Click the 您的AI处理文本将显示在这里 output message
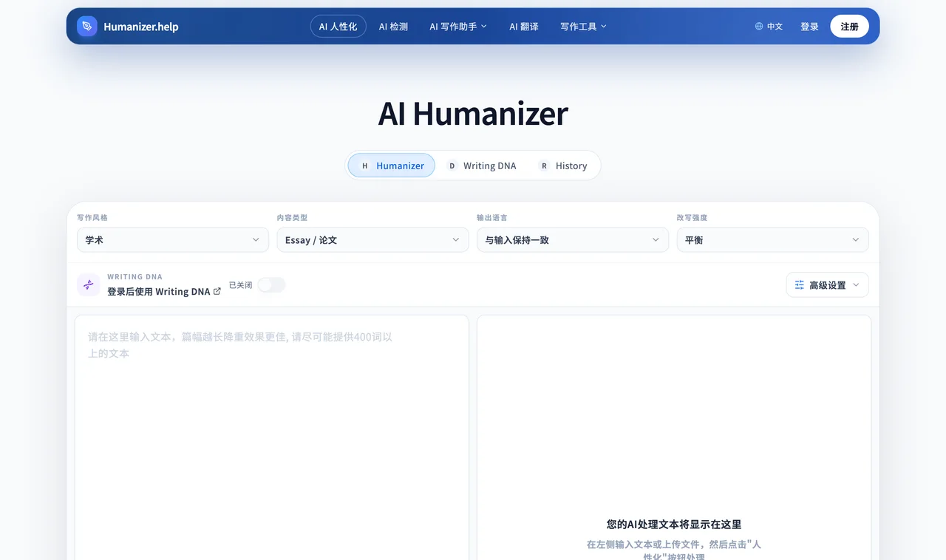The image size is (946, 560). [674, 525]
